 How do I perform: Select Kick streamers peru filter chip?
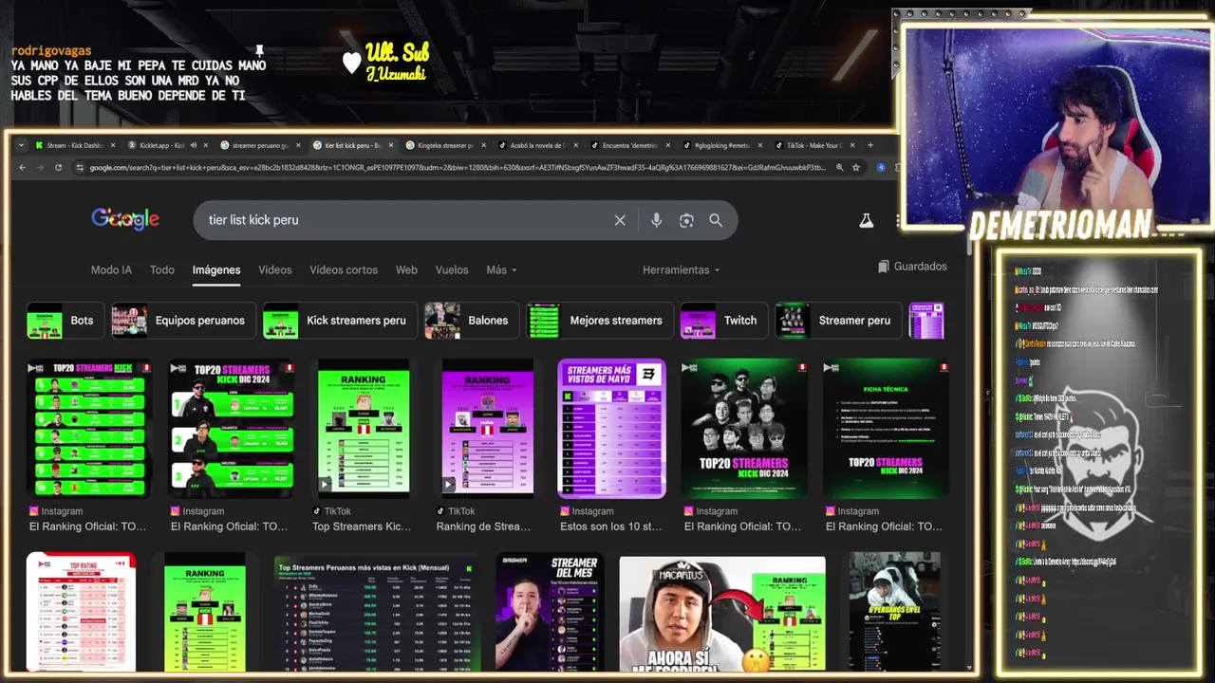click(340, 321)
